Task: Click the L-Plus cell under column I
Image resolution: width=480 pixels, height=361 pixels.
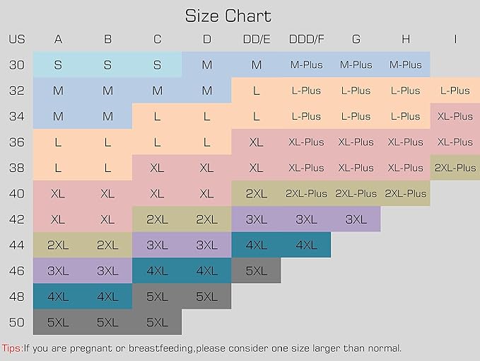Action: pyautogui.click(x=455, y=91)
